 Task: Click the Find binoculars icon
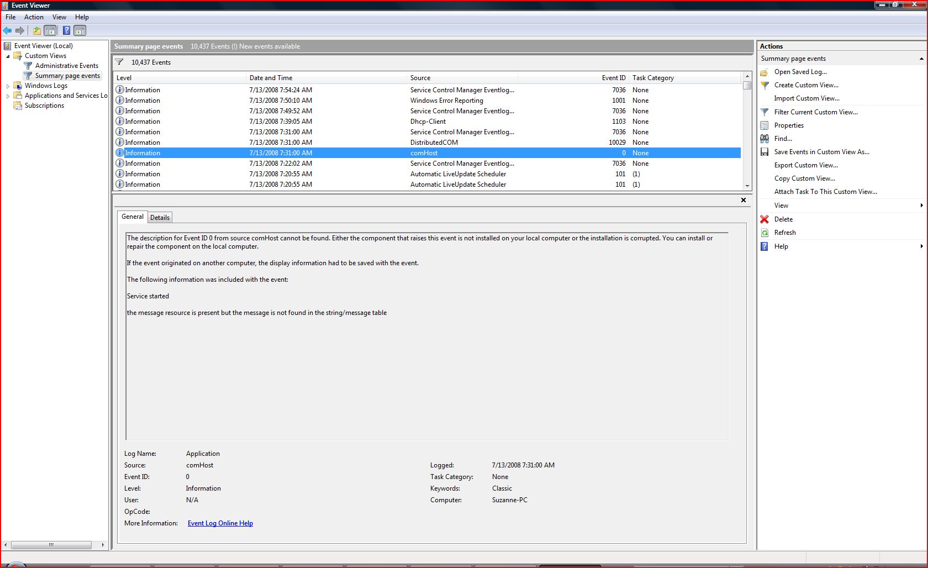[764, 139]
